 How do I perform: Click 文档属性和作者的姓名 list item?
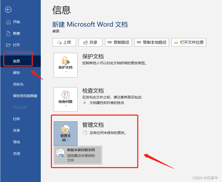pos(107,103)
